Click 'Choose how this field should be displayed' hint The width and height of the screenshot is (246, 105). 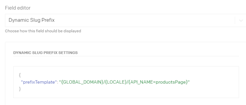(43, 31)
